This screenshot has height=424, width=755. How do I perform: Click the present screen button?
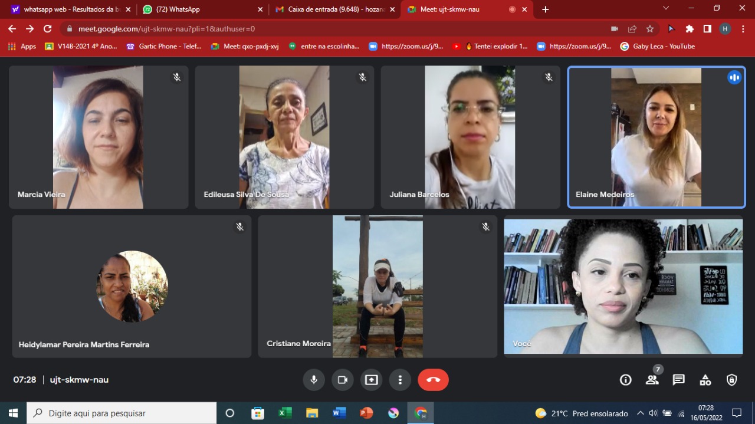[x=371, y=380]
